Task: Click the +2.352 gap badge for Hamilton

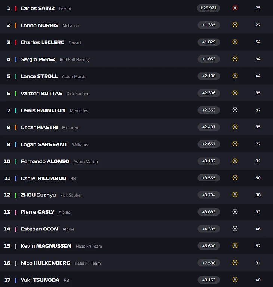Action: (209, 110)
